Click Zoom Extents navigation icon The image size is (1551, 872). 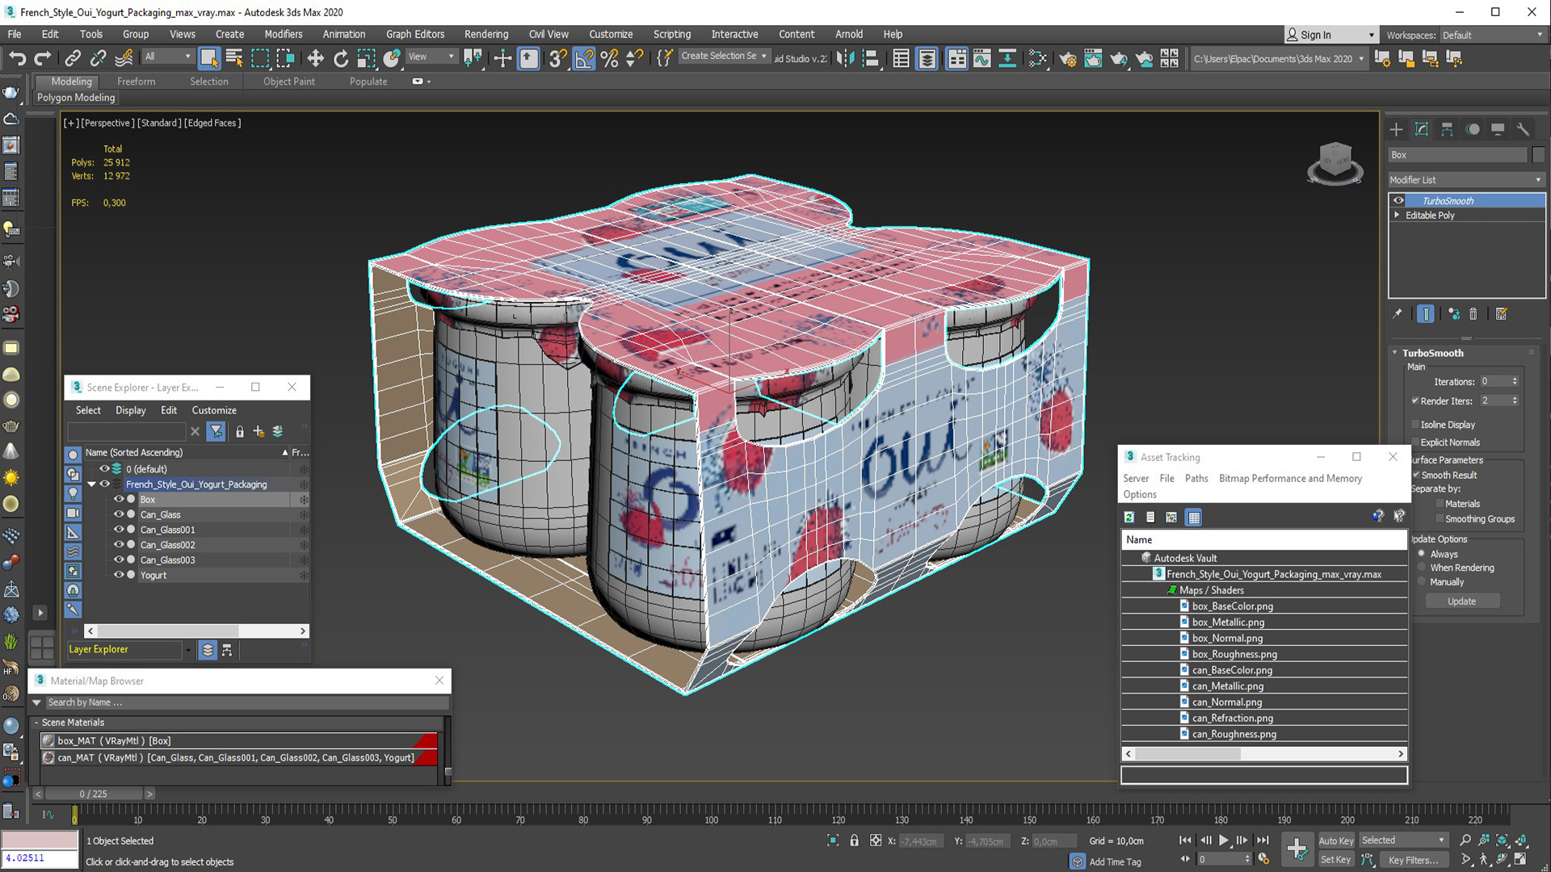click(1503, 841)
